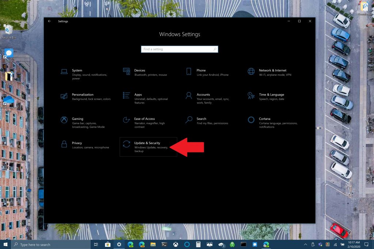Open the System settings category
374x249 pixels.
[77, 71]
